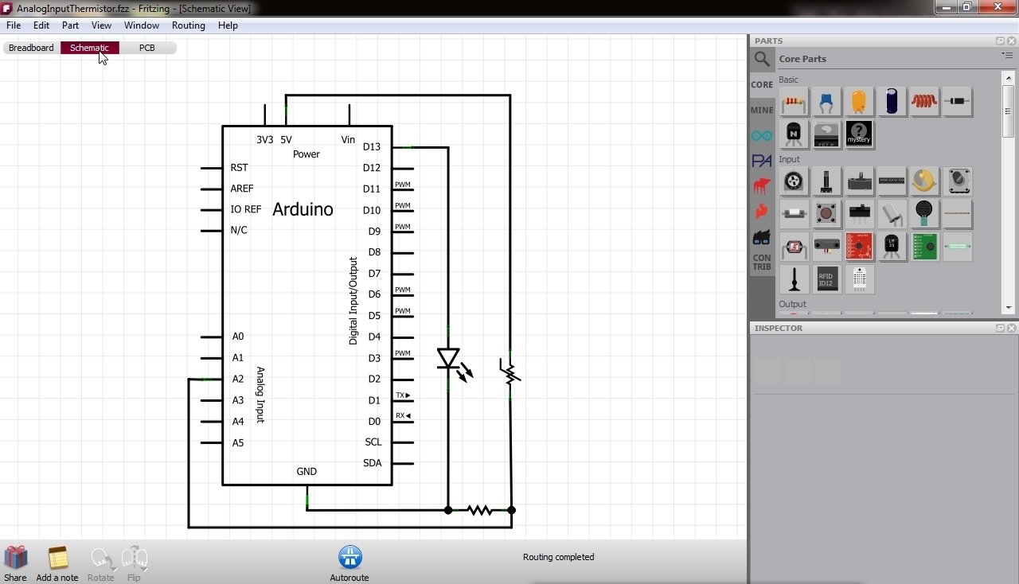Screen dimensions: 1019x584
Task: Switch to PCB view
Action: click(146, 48)
